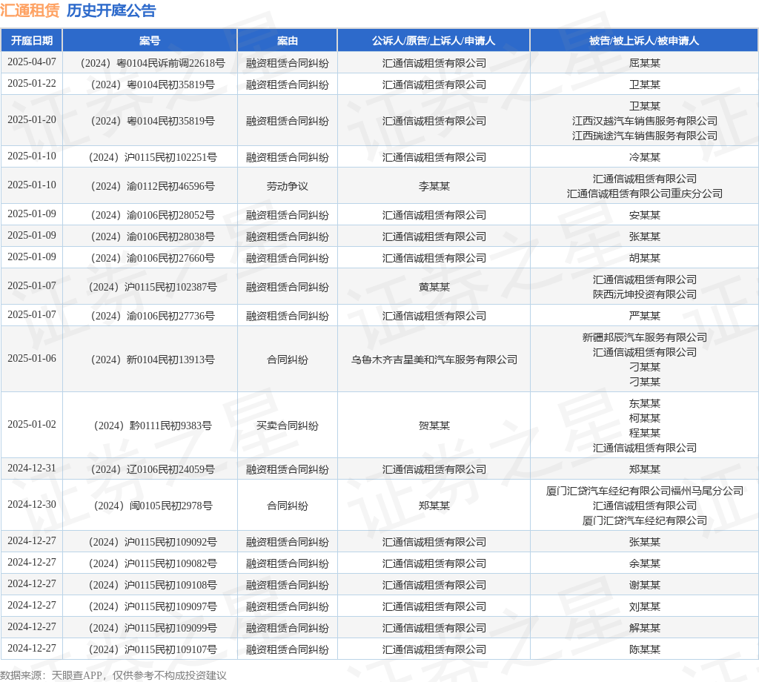Select defendant 东某某
Image resolution: width=759 pixels, height=682 pixels.
click(x=645, y=403)
